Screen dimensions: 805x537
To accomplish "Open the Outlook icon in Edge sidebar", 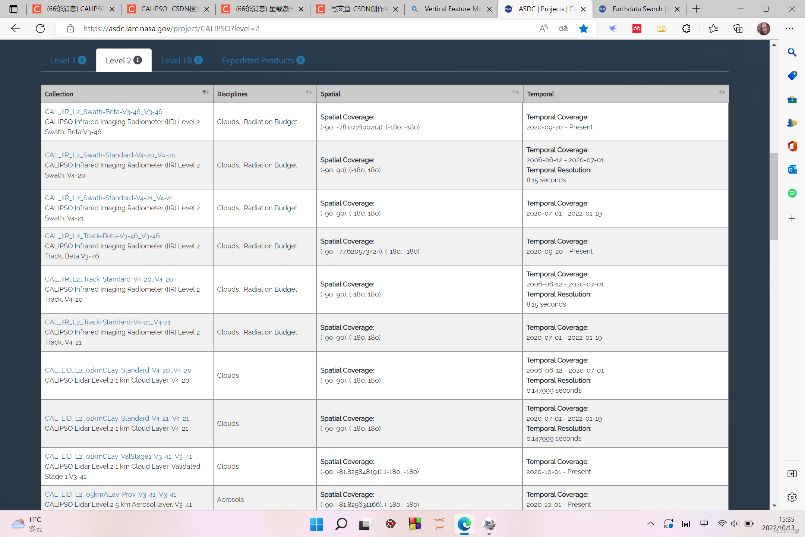I will pos(792,170).
